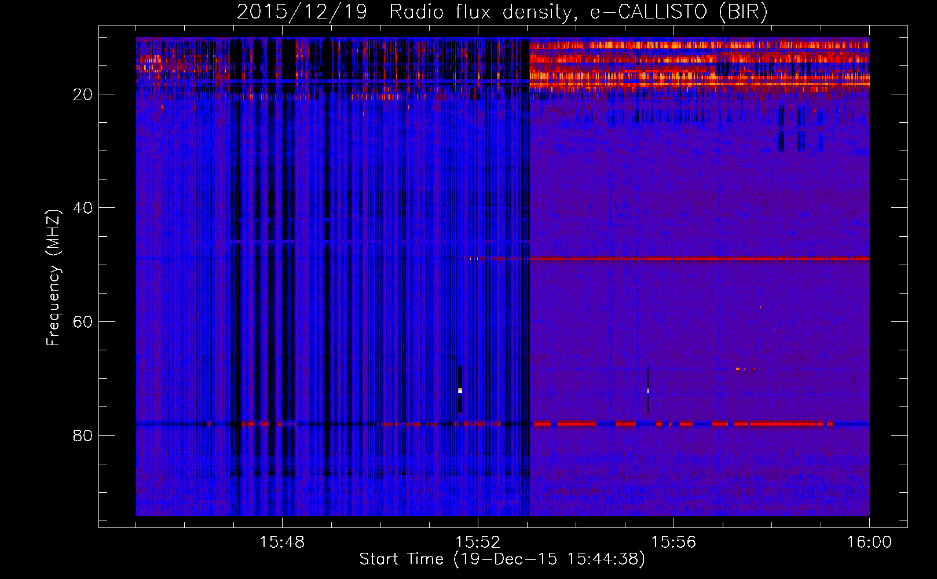Click the 16:00 time tick label
This screenshot has height=579, width=937.
[869, 542]
